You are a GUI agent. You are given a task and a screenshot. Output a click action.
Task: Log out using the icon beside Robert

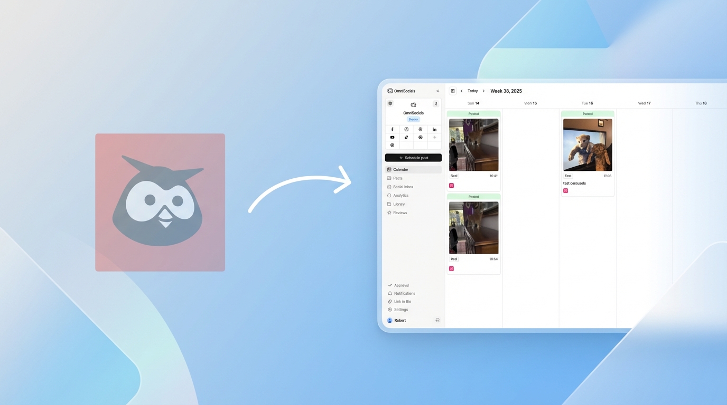(437, 320)
